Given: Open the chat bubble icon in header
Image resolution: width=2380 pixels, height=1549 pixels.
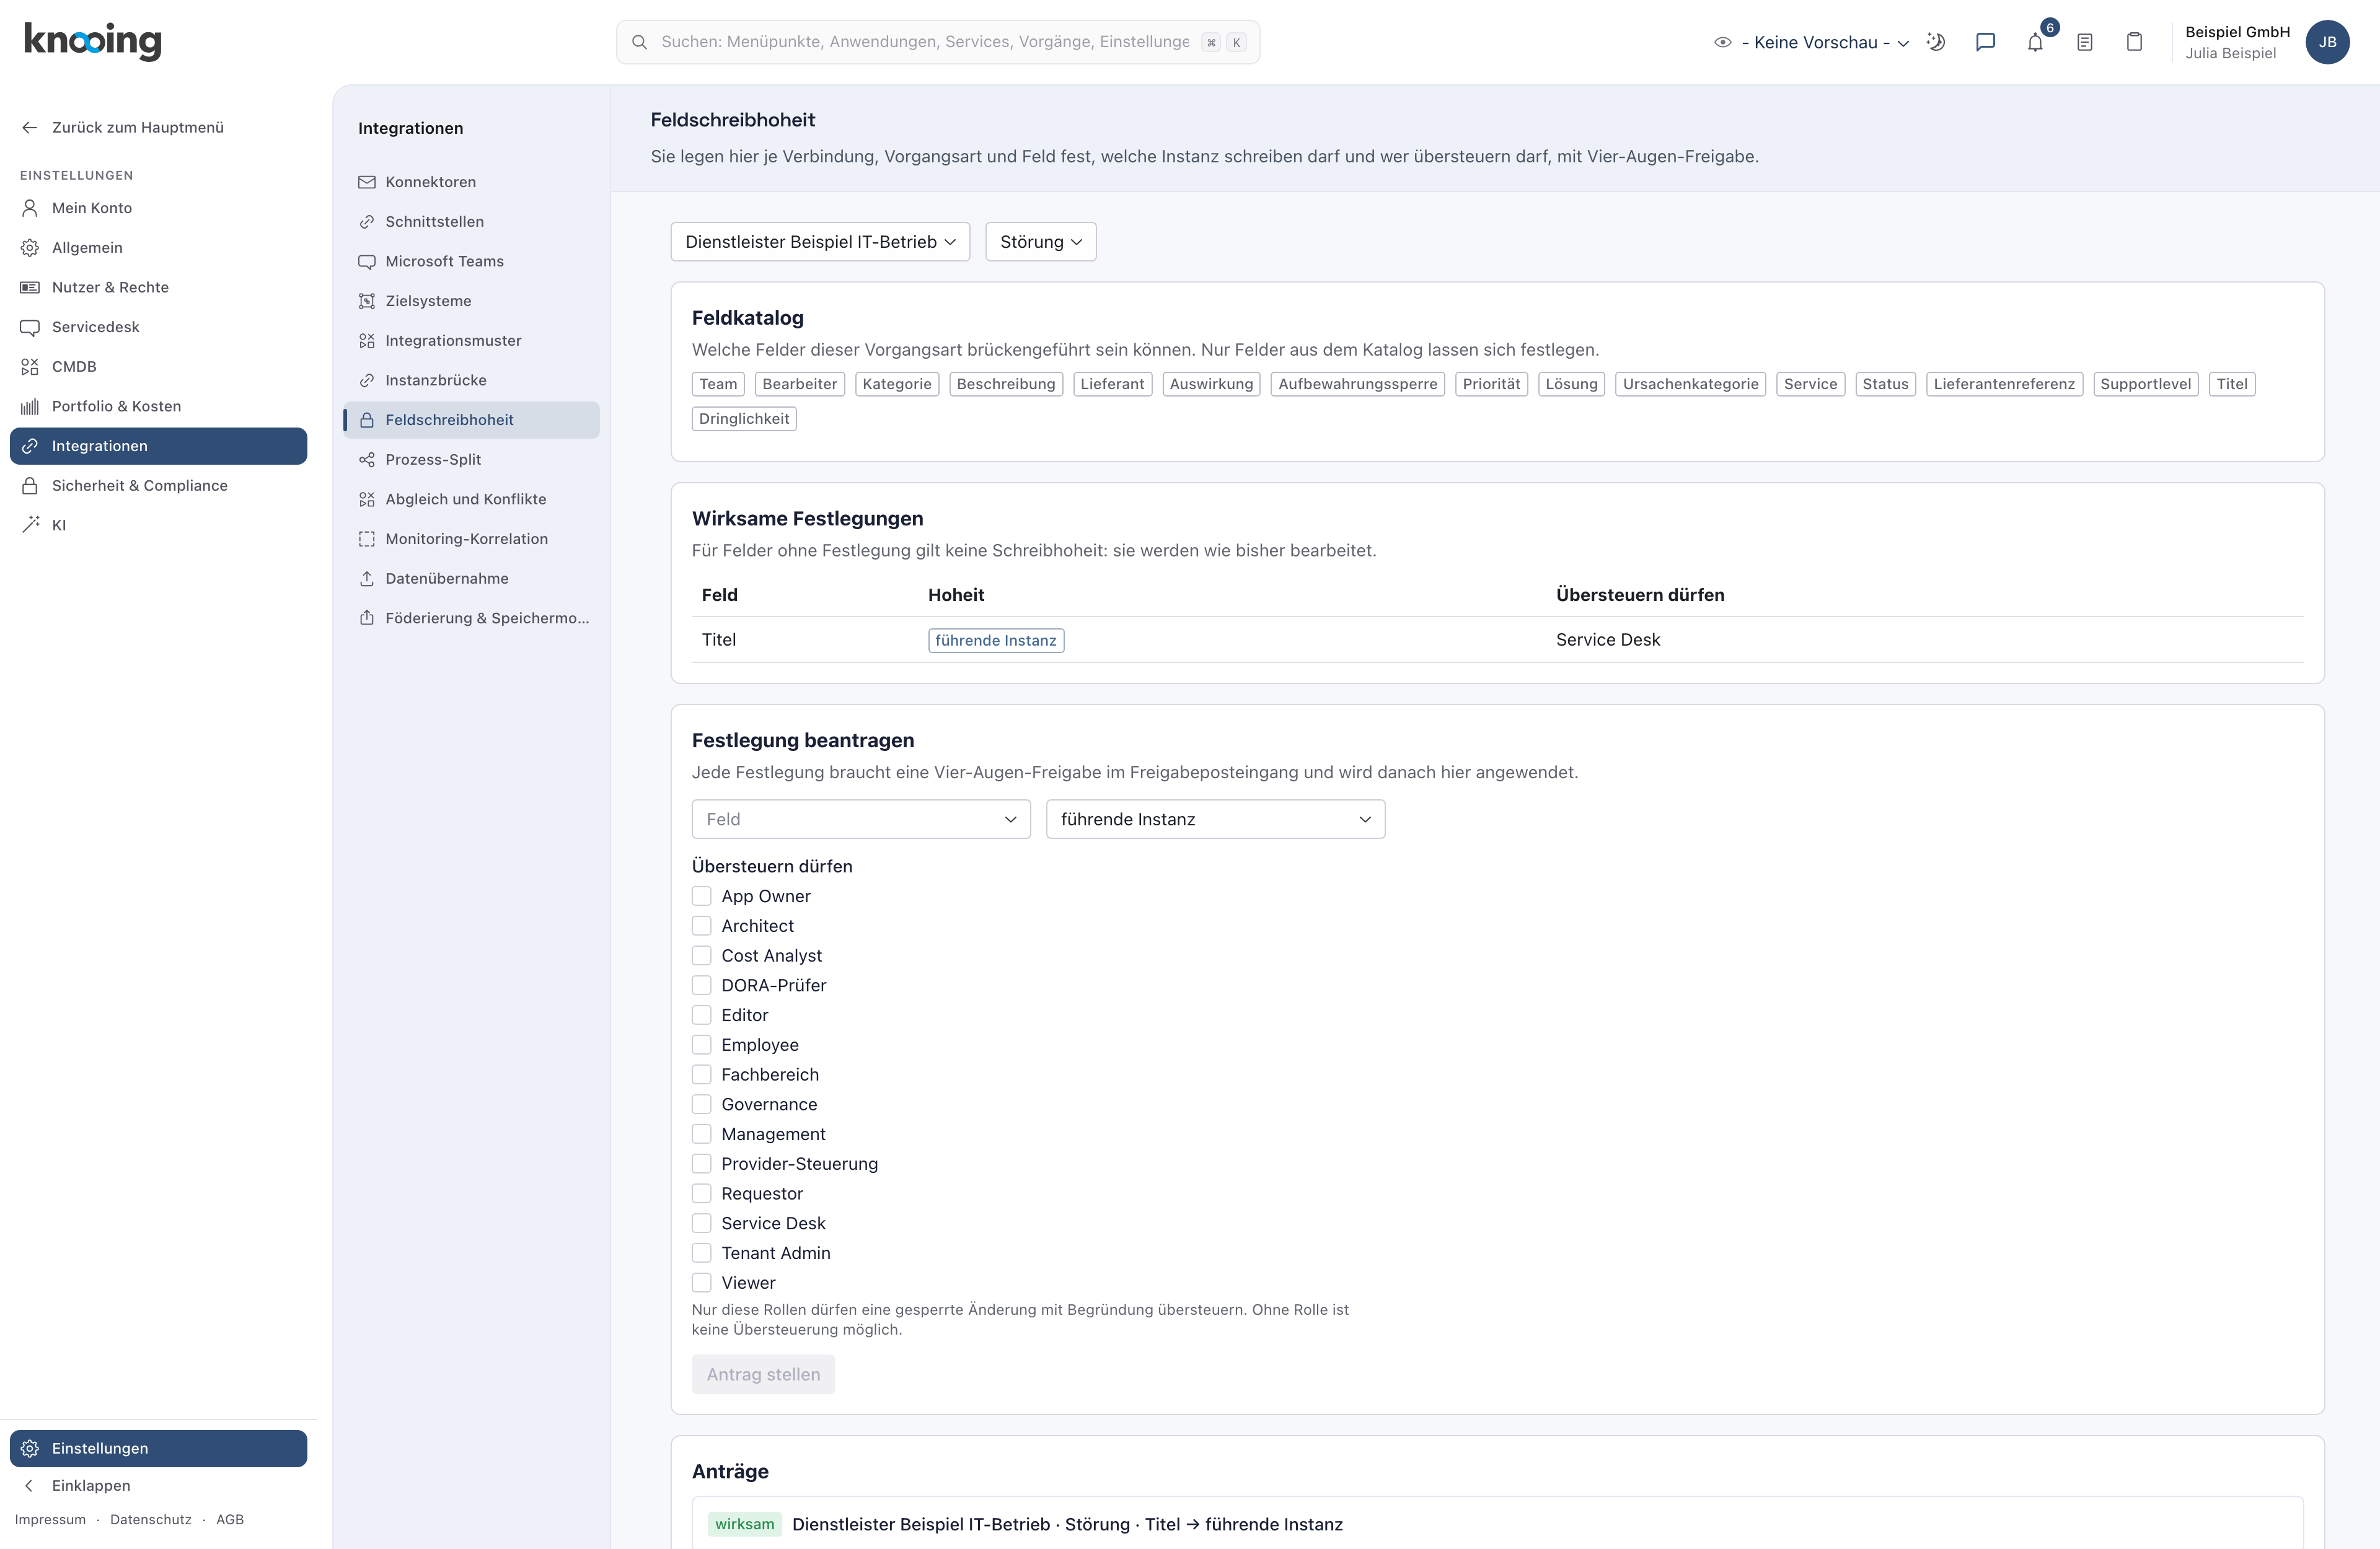Looking at the screenshot, I should click(x=1985, y=42).
